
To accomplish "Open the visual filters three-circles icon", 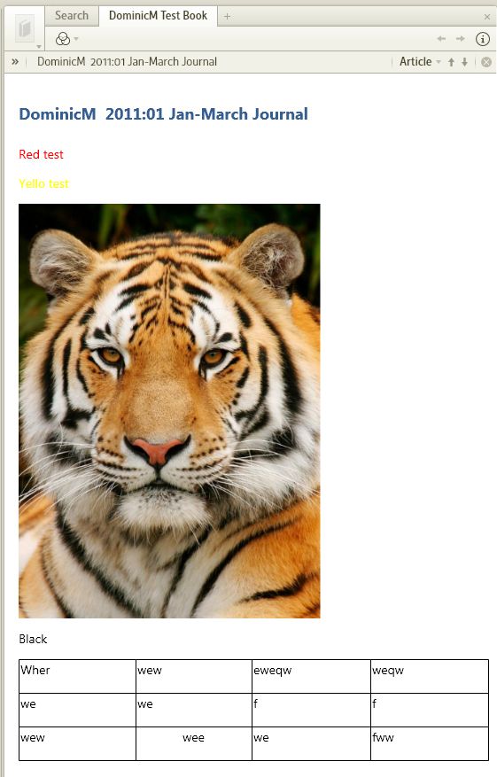I will tap(63, 39).
